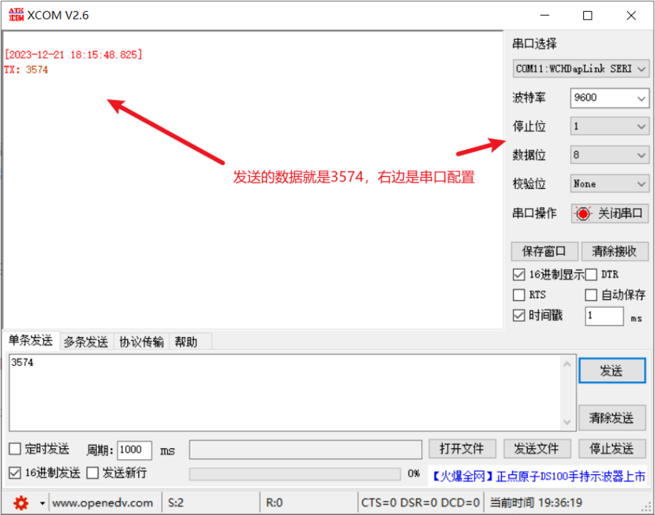Open the dropdown arrow next to gear icon
Screen dimensions: 655x515
(x=42, y=503)
